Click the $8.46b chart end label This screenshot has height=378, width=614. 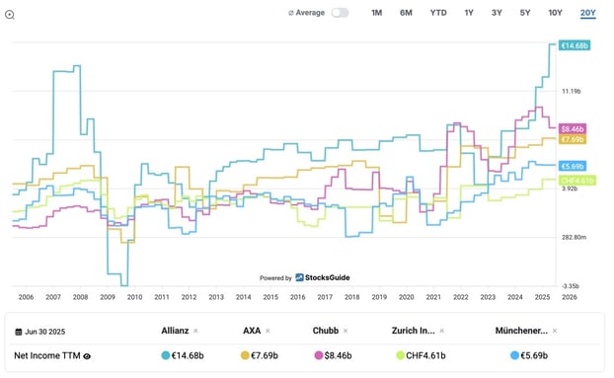(573, 129)
